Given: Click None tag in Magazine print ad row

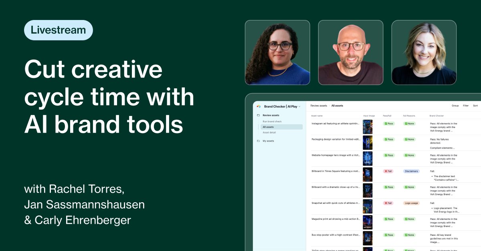Looking at the screenshot, I should (409, 219).
